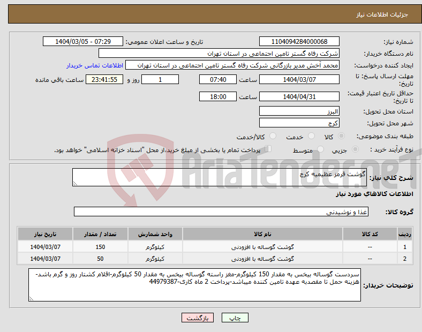Click the واحد شمارش column header
The height and width of the screenshot is (332, 422).
tap(155, 234)
